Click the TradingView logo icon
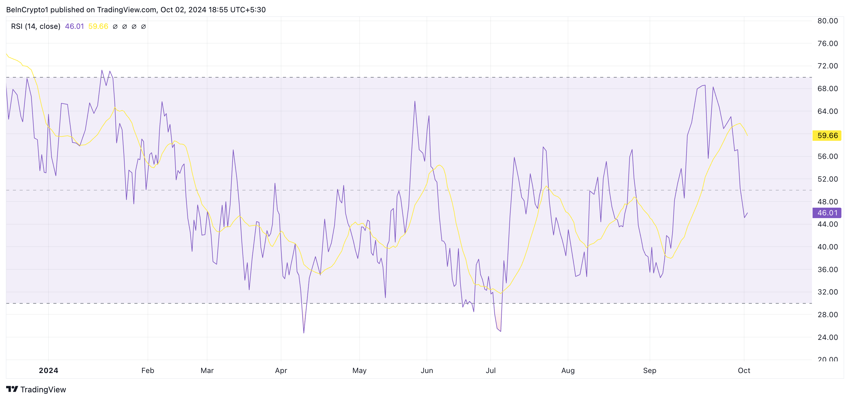The height and width of the screenshot is (400, 850). pos(12,389)
